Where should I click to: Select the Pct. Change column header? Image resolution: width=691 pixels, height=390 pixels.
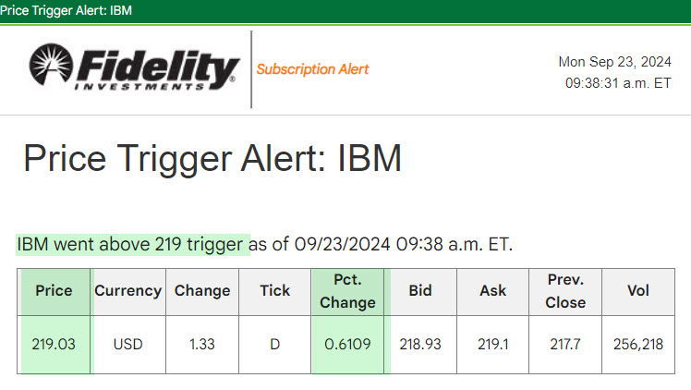pos(347,290)
